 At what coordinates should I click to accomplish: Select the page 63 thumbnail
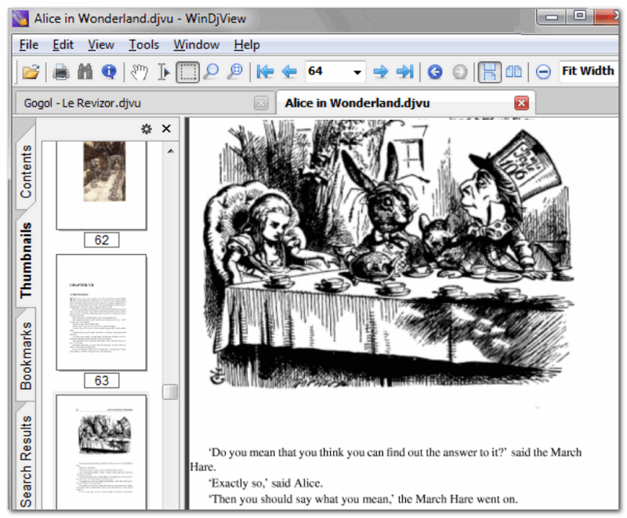click(101, 312)
